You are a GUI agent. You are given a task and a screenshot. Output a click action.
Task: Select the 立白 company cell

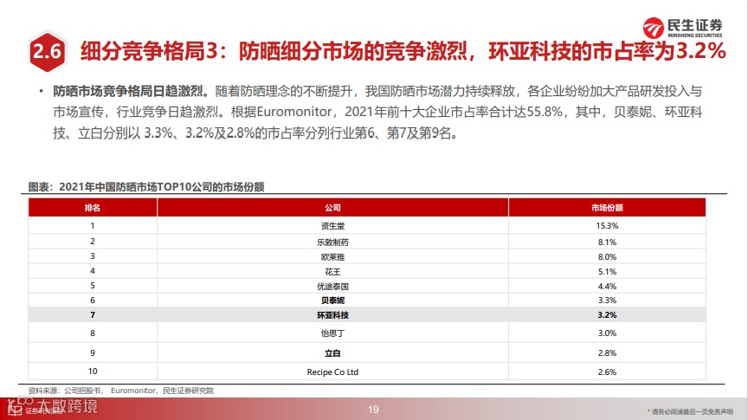pyautogui.click(x=332, y=353)
